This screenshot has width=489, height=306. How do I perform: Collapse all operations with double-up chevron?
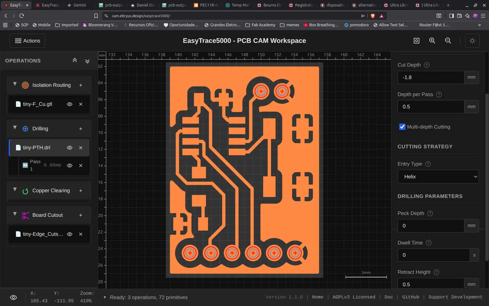coord(75,60)
